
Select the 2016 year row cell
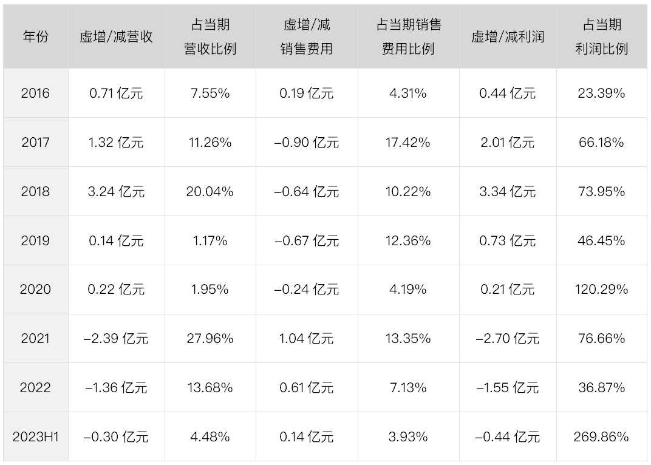[x=36, y=93]
